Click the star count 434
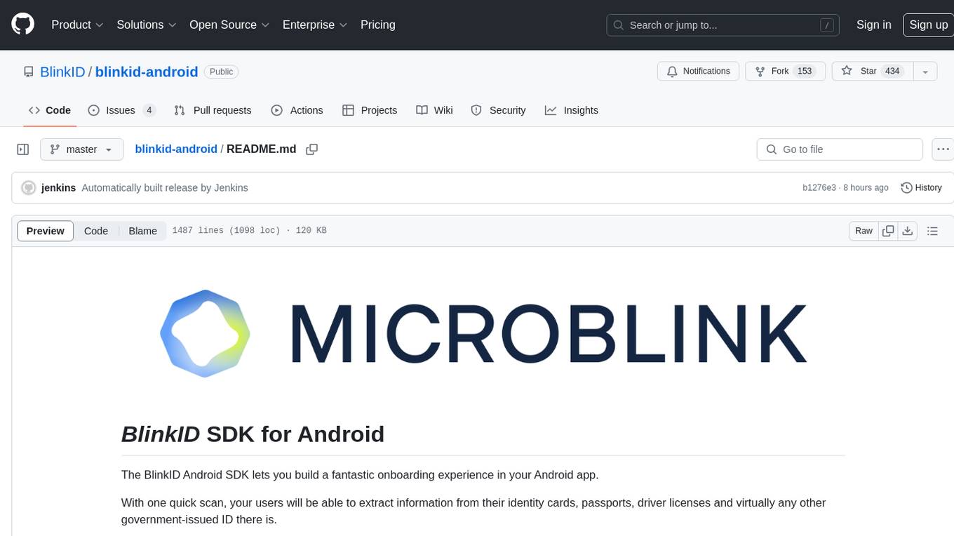The image size is (954, 536). pos(892,72)
